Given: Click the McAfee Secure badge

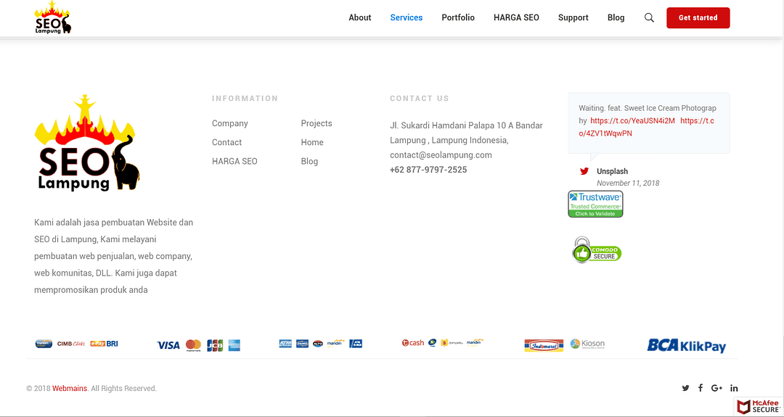Looking at the screenshot, I should tap(759, 407).
